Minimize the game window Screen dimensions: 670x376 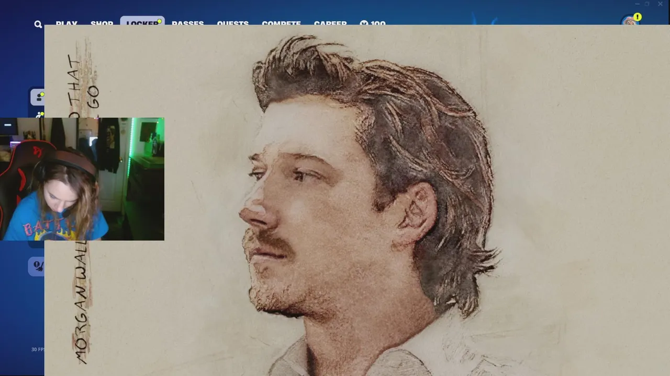coord(636,4)
